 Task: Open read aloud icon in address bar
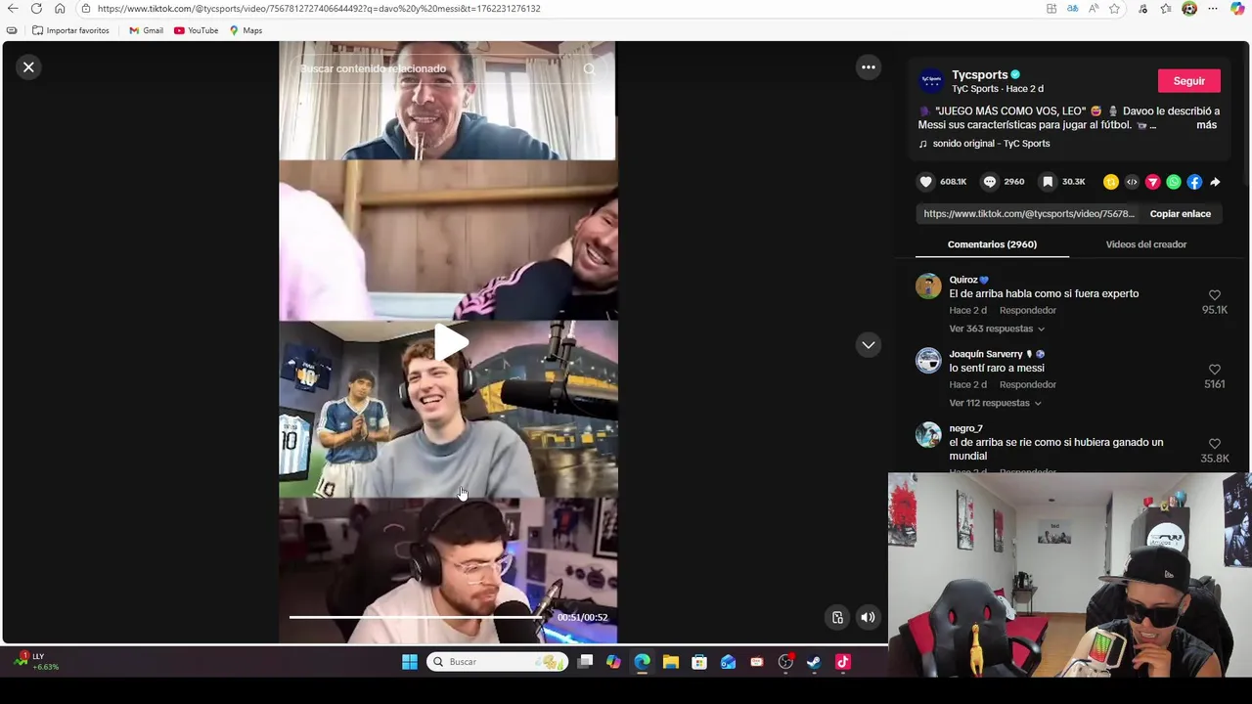(x=1094, y=9)
